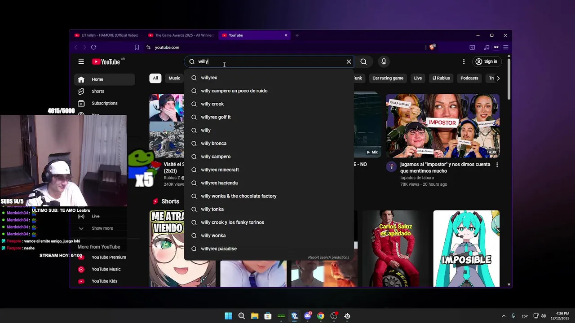Open the 'IMPOSIBLE' Miku short
This screenshot has width=575, height=323.
(466, 249)
